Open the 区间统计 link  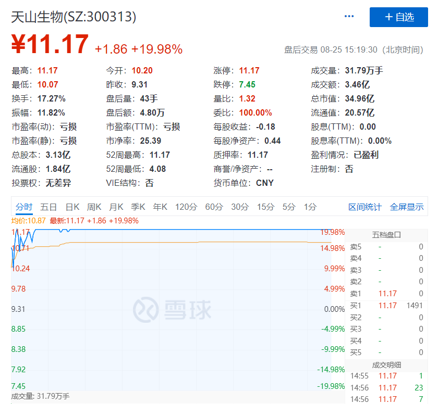pyautogui.click(x=365, y=207)
